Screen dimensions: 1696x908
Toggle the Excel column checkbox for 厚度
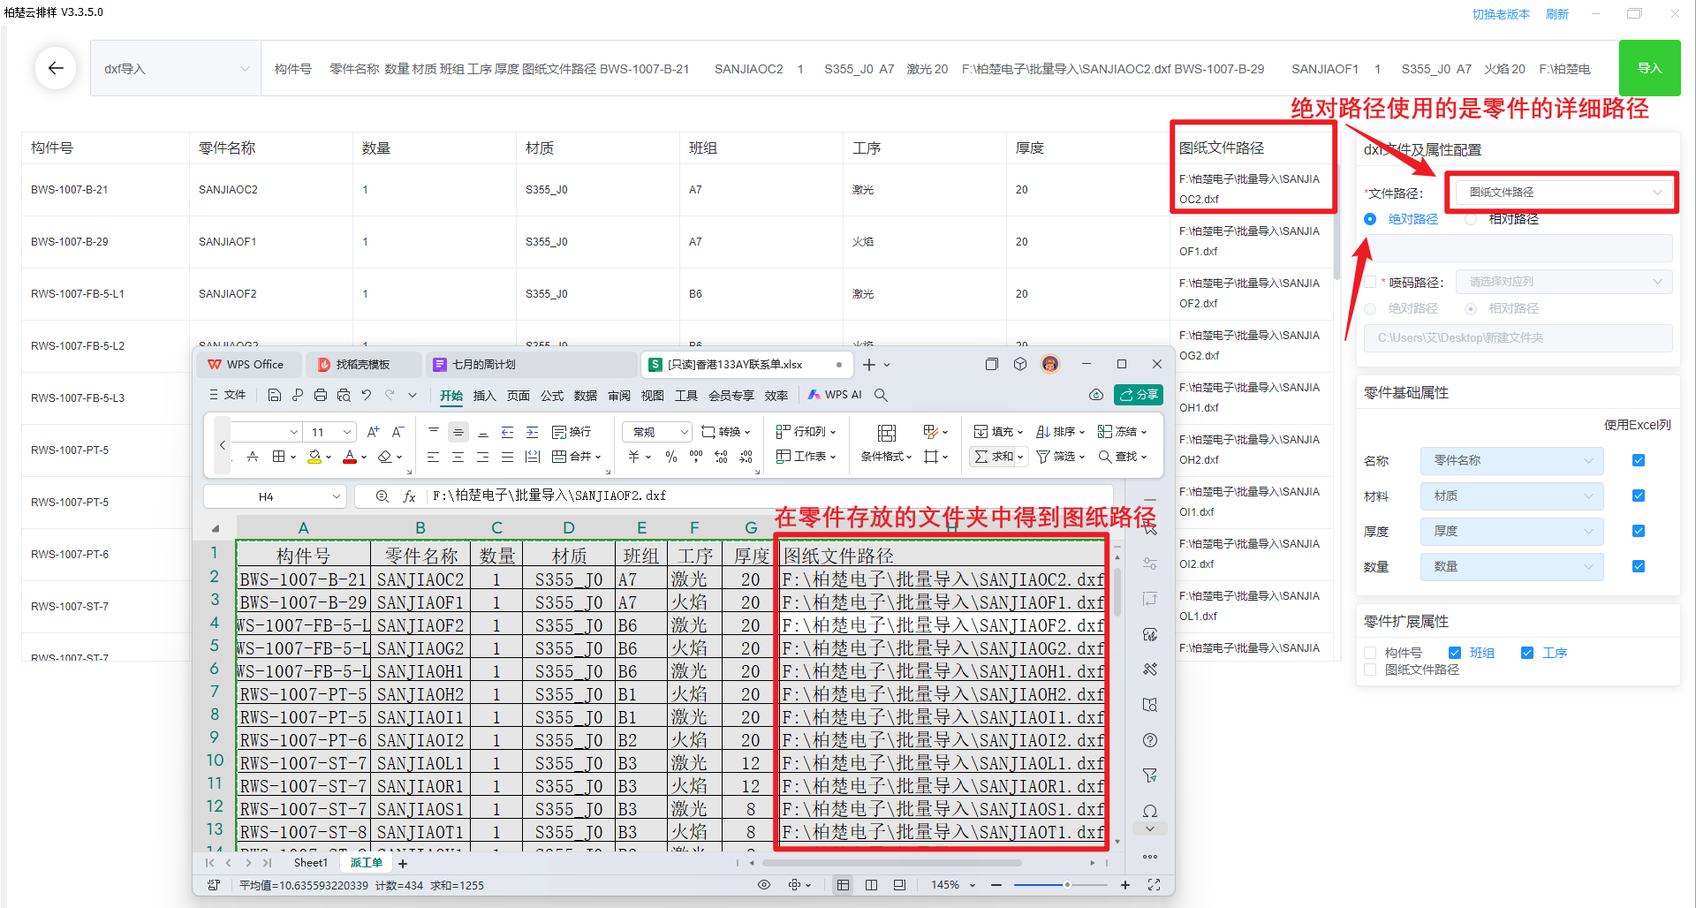point(1639,531)
